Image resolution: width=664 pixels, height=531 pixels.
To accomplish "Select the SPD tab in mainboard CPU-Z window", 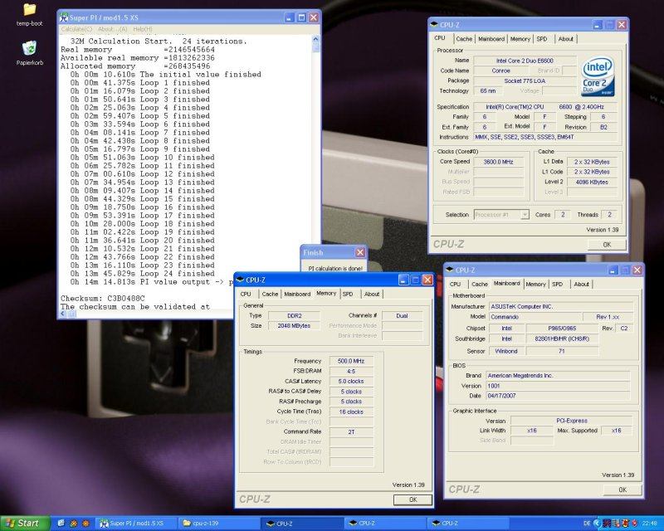I will 557,284.
